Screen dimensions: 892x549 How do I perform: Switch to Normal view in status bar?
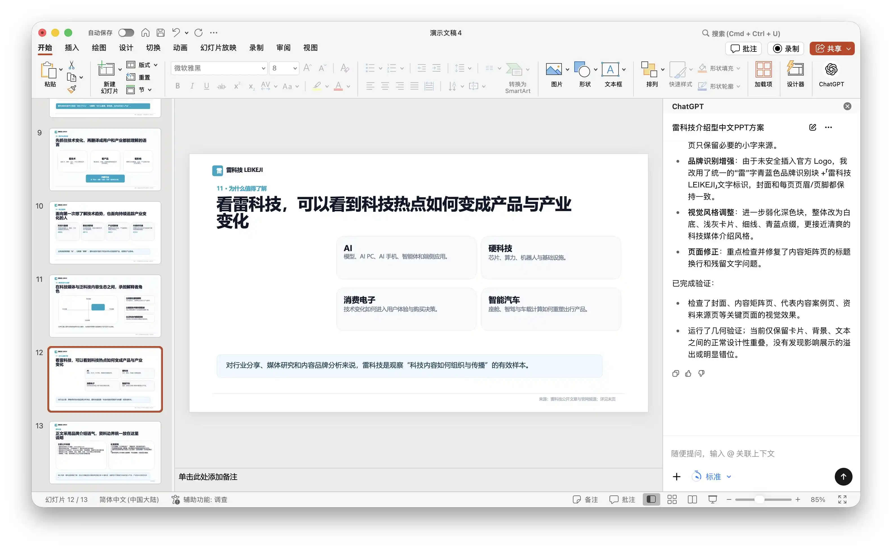(651, 499)
